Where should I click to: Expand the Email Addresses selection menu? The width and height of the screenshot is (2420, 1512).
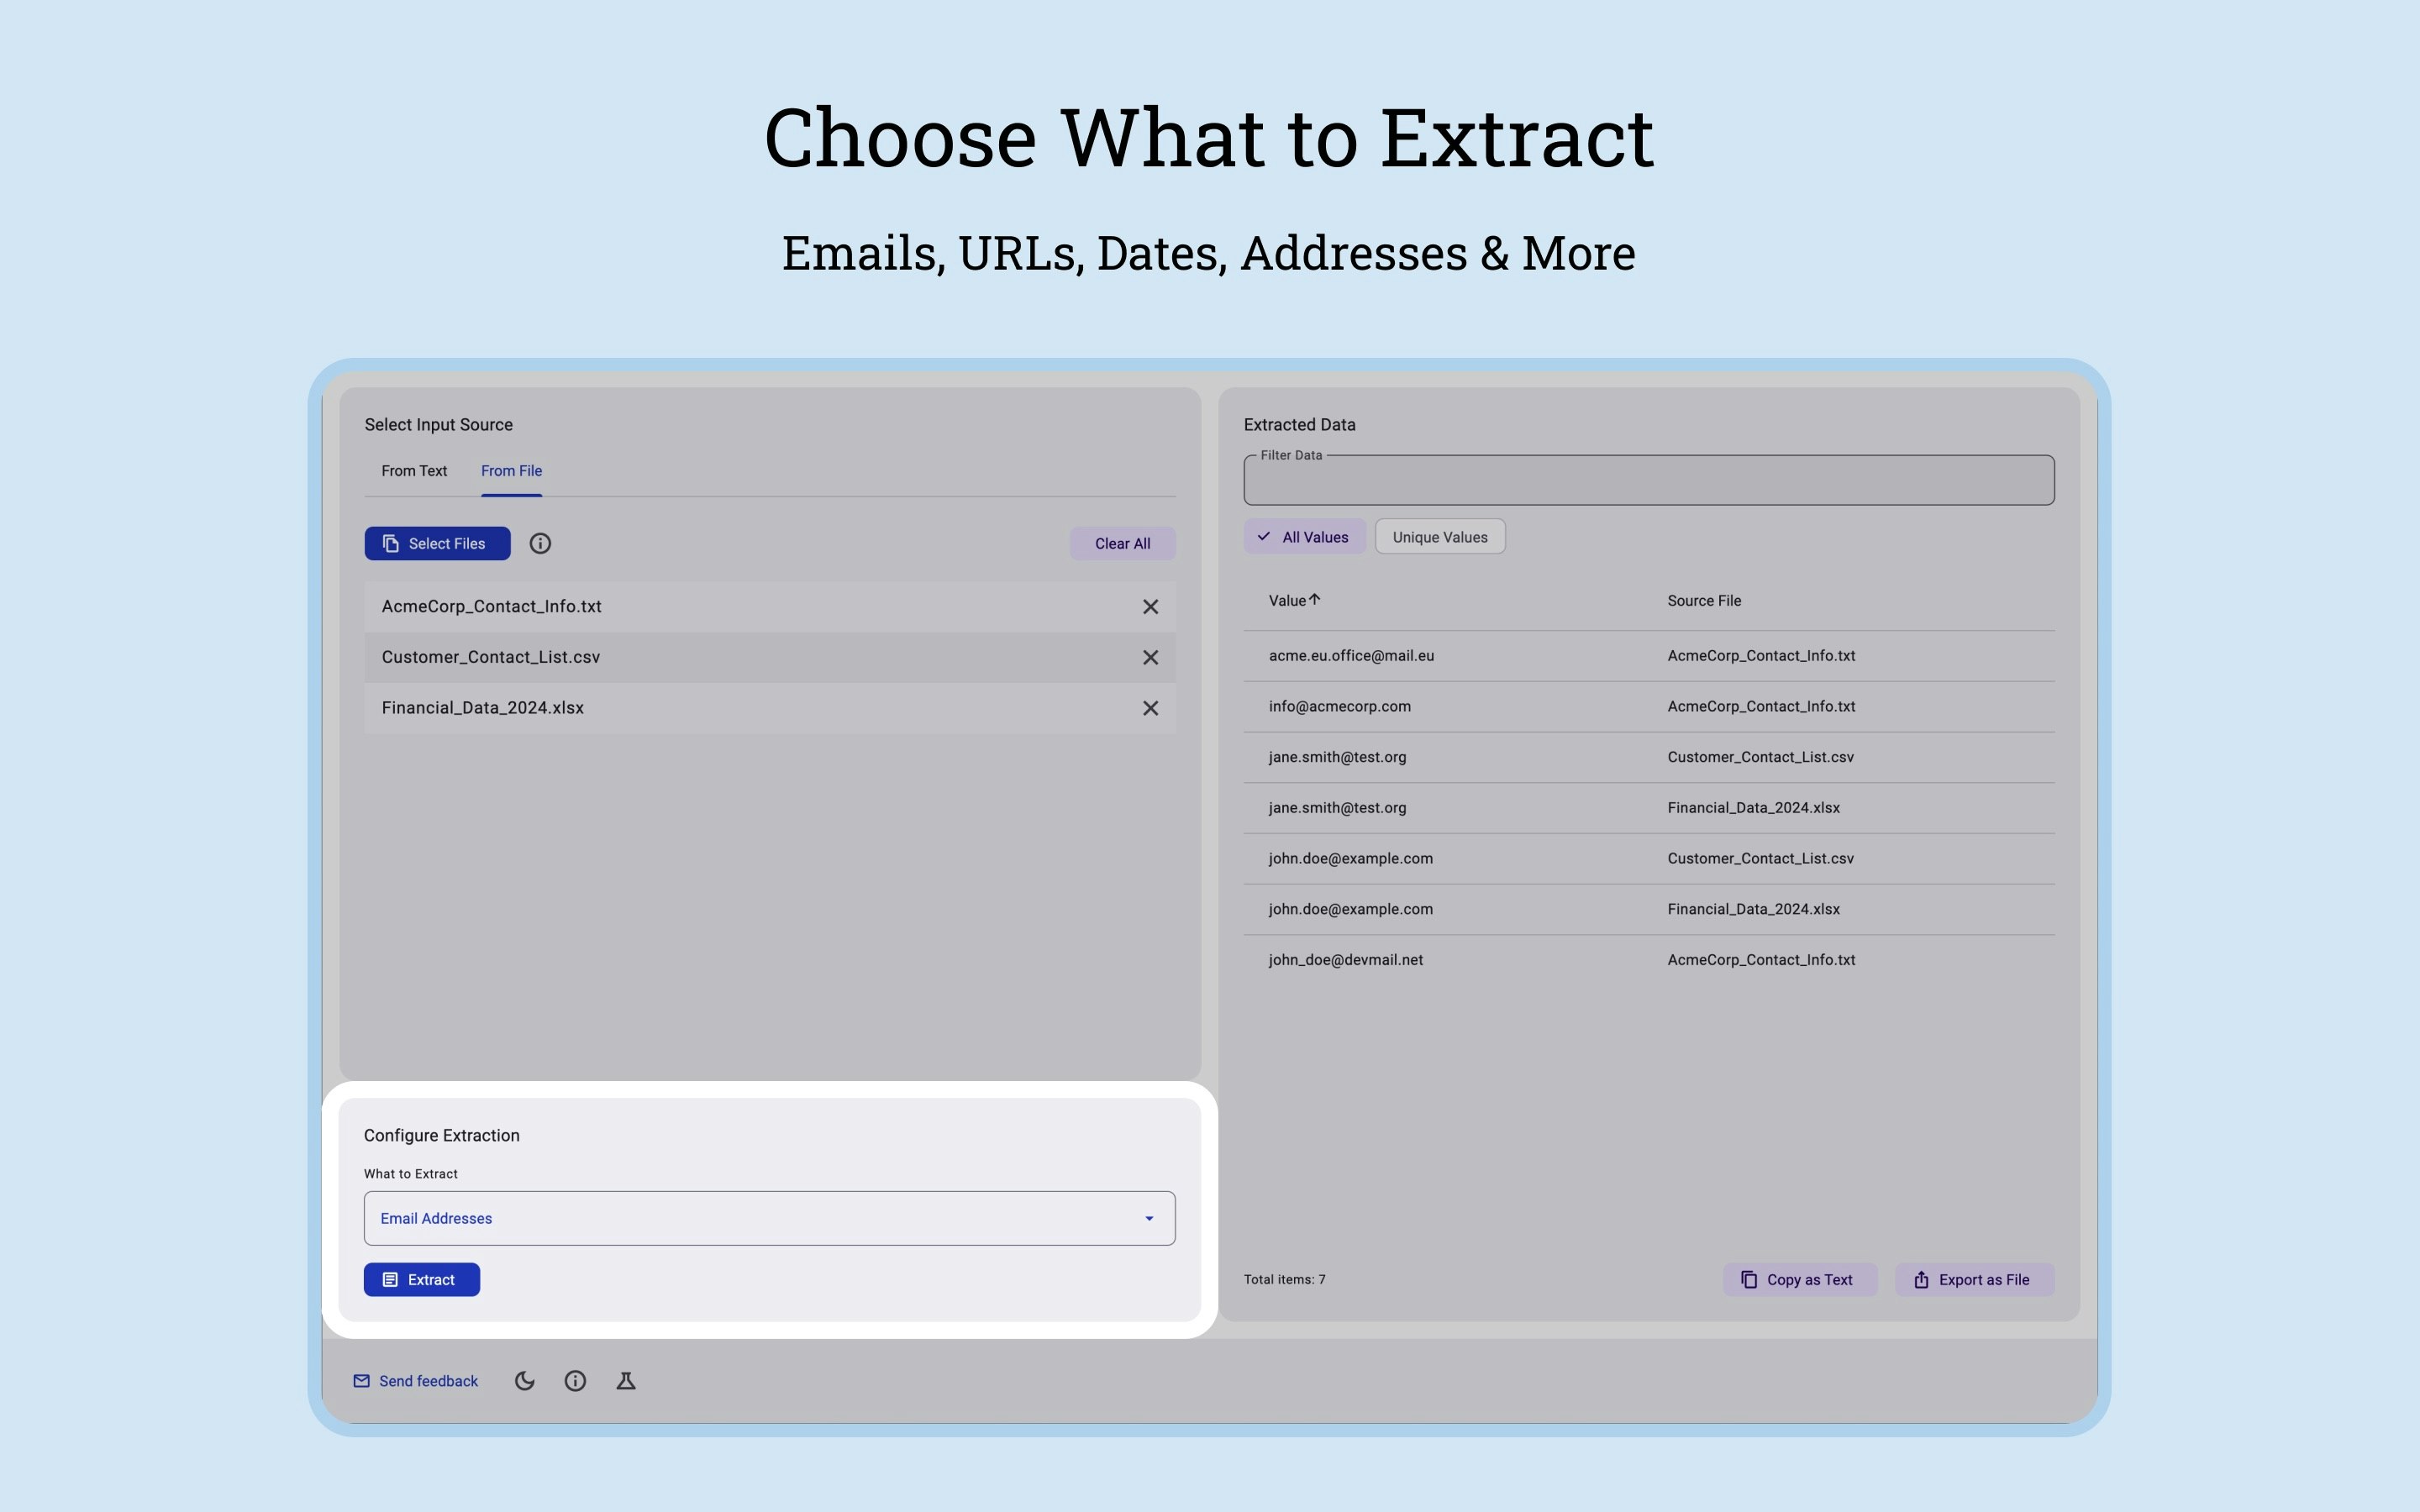(768, 1218)
